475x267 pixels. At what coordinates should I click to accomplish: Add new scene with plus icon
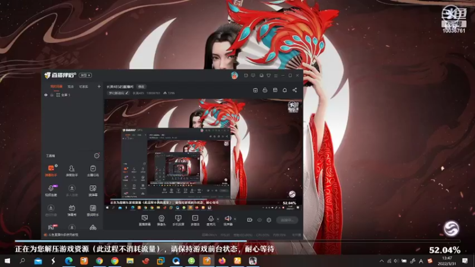(x=99, y=87)
